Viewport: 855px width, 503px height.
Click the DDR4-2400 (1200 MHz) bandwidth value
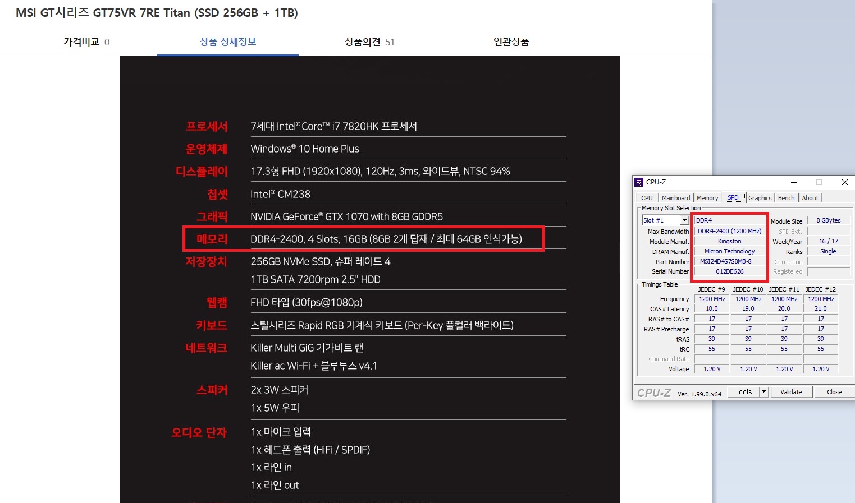[x=730, y=231]
